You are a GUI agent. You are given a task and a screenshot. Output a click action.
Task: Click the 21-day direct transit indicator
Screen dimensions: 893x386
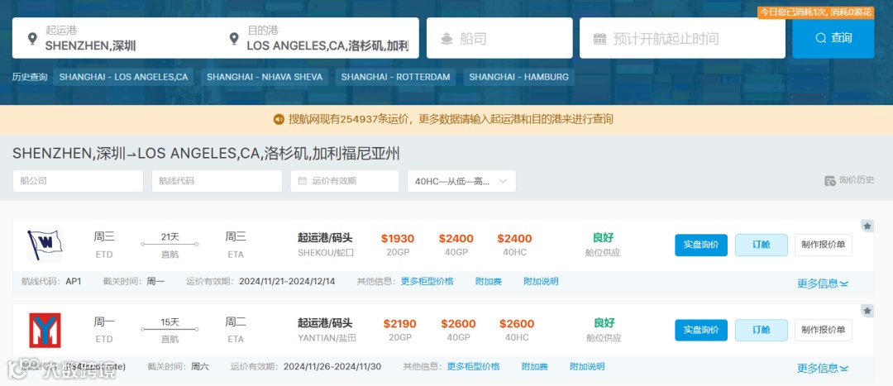click(x=170, y=245)
